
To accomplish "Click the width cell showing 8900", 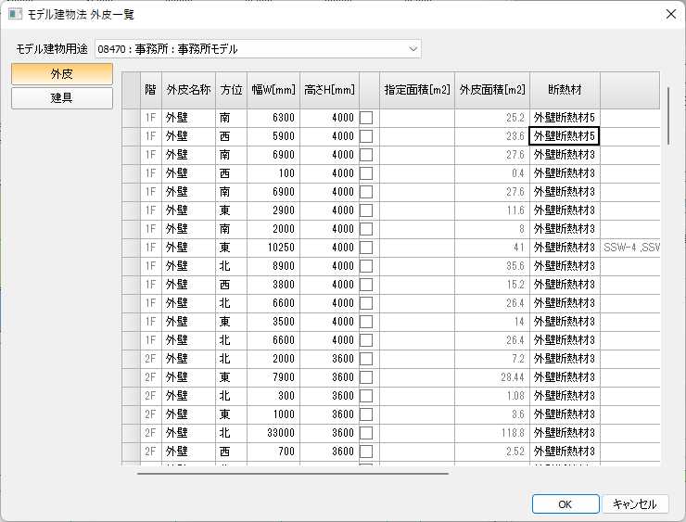I will (274, 266).
